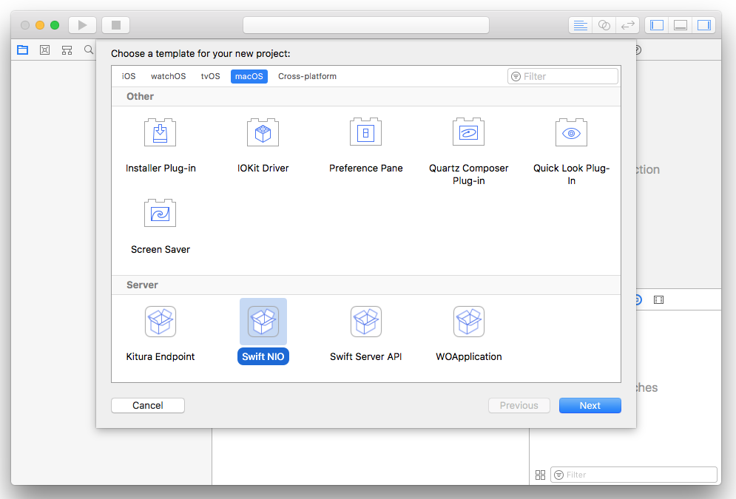This screenshot has width=736, height=499.
Task: Select the WOApplication template
Action: 468,334
